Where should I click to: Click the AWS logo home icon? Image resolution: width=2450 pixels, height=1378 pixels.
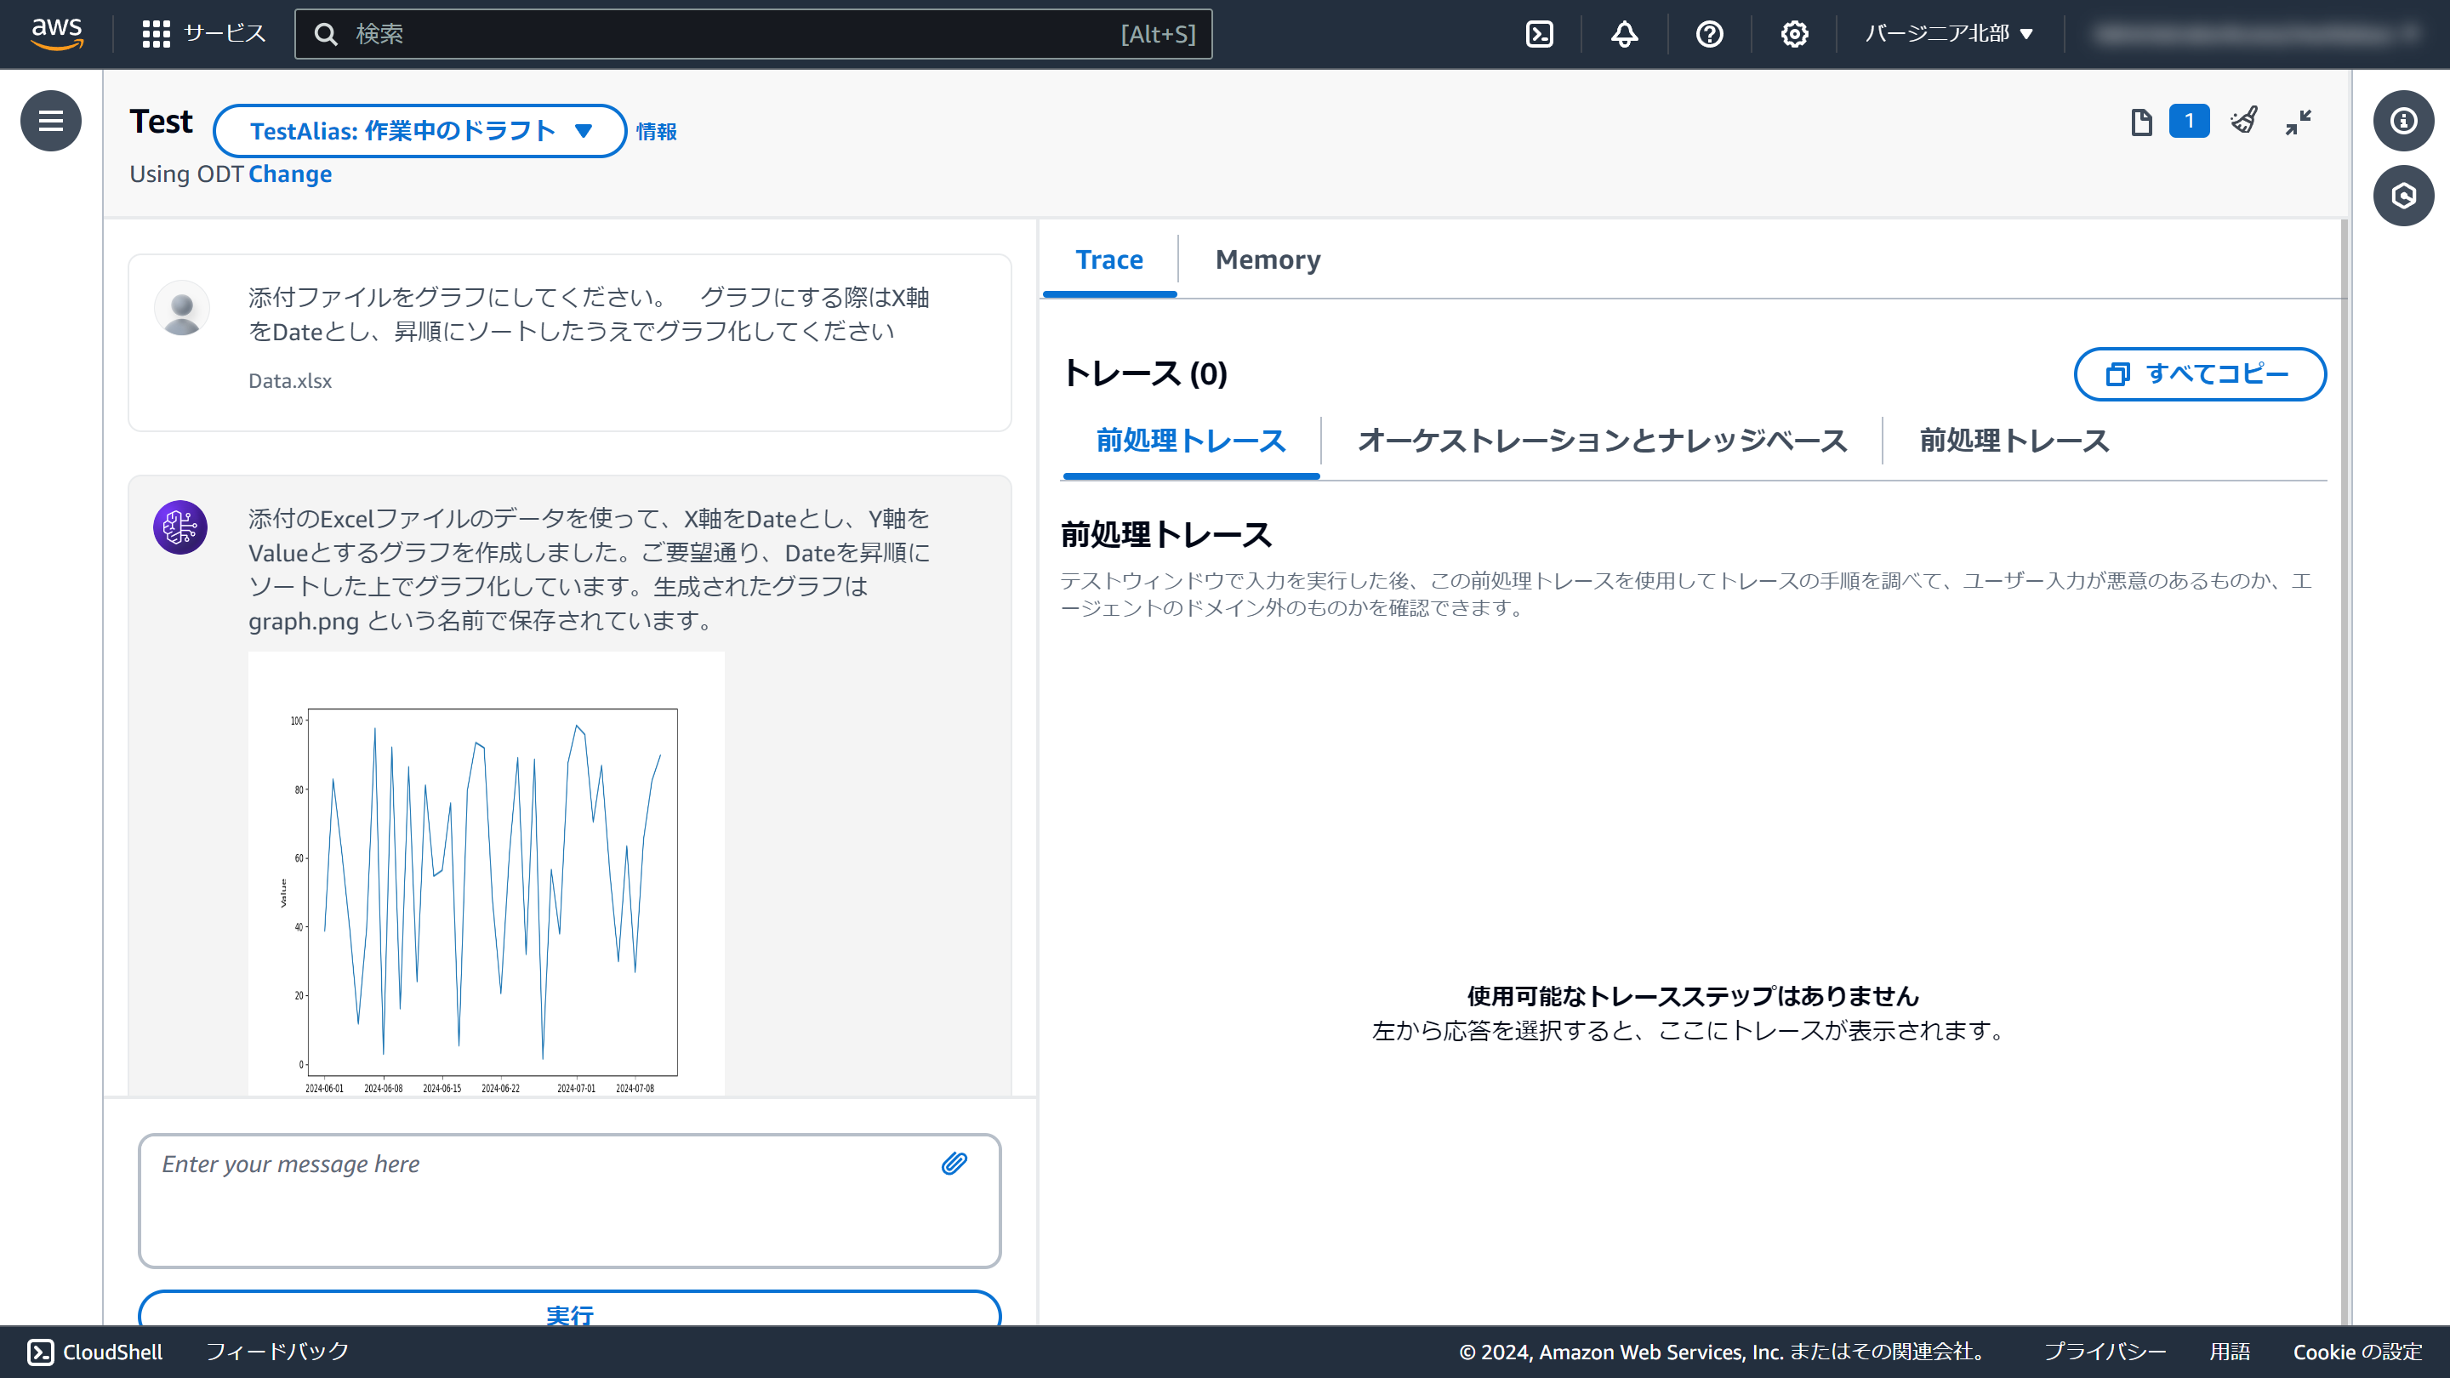56,33
